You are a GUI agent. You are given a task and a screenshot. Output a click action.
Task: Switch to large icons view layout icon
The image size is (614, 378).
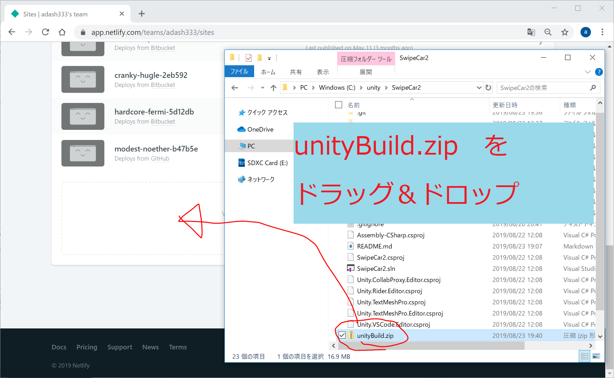[596, 356]
